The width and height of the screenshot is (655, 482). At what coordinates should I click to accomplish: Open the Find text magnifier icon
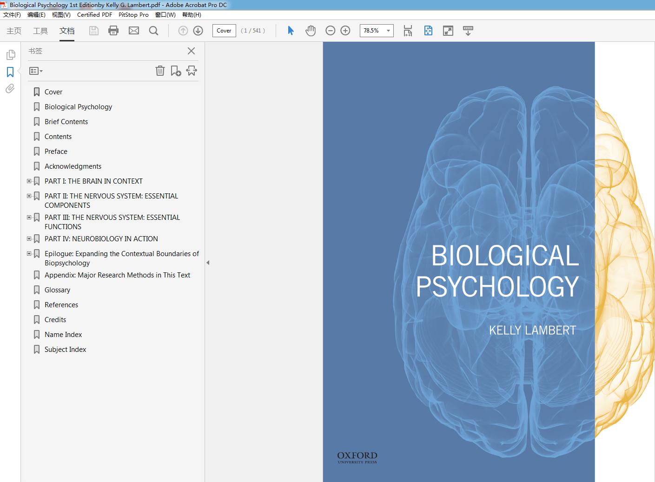click(x=153, y=31)
